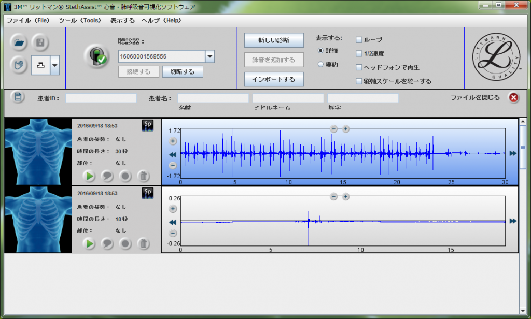Select 要約 summary view radio button
Screen dimensions: 531x319
(x=320, y=64)
